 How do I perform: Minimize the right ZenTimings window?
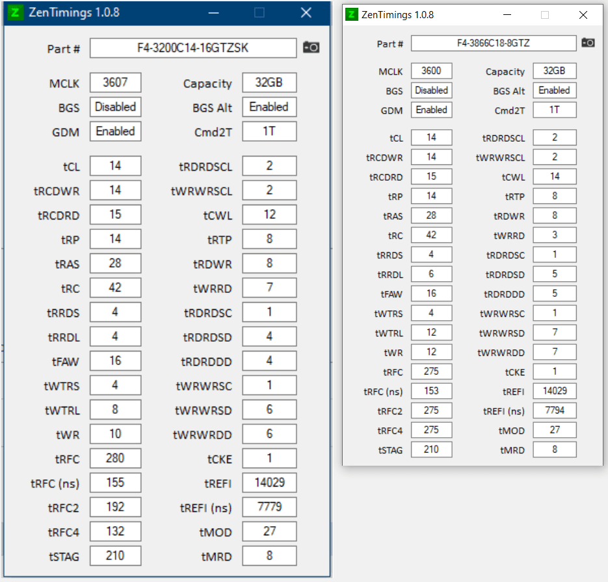pos(507,15)
